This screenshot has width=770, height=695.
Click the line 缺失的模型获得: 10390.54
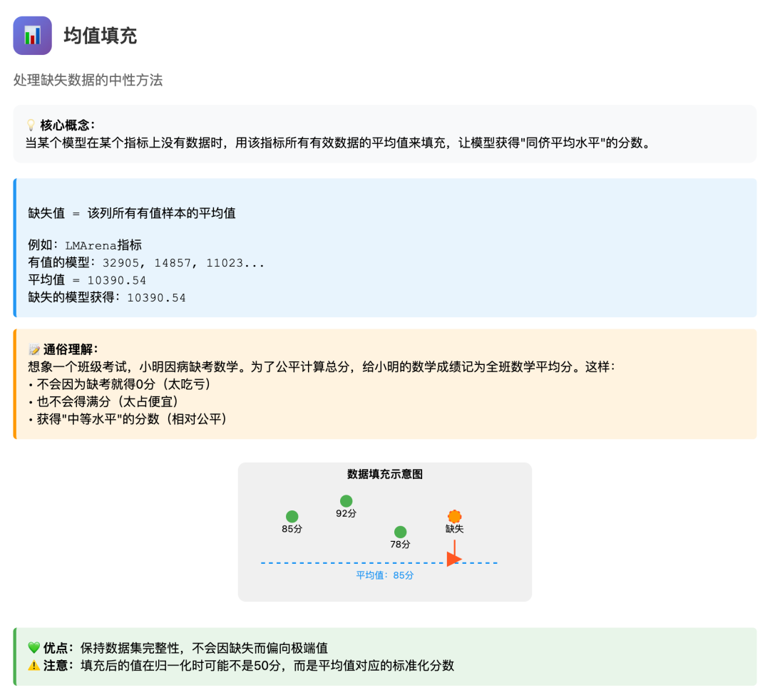coord(106,297)
